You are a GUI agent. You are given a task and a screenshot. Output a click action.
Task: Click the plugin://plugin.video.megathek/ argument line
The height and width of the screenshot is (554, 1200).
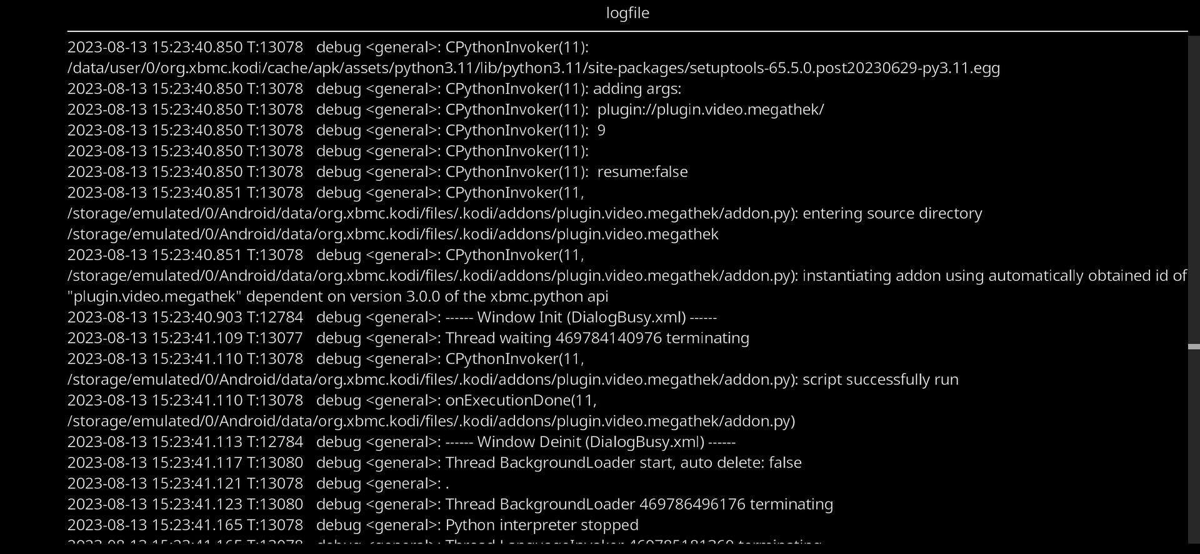(446, 109)
